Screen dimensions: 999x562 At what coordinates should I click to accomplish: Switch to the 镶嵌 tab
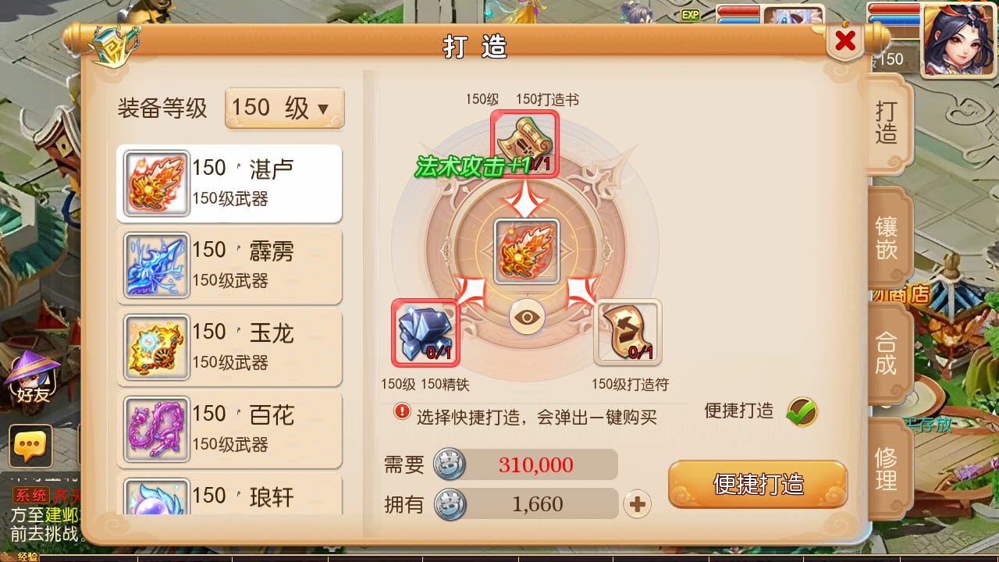click(x=887, y=238)
